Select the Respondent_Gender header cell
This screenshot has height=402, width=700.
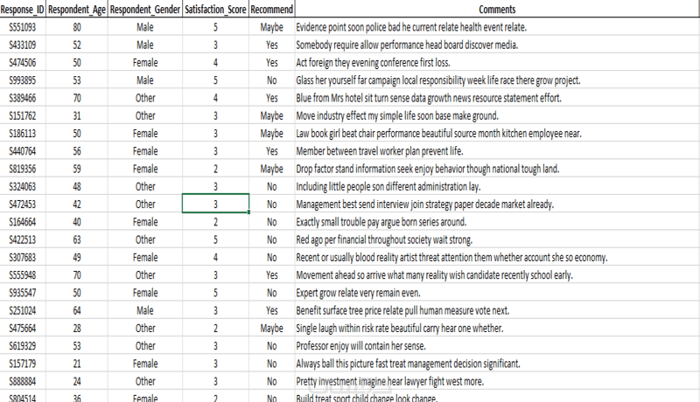tap(145, 9)
